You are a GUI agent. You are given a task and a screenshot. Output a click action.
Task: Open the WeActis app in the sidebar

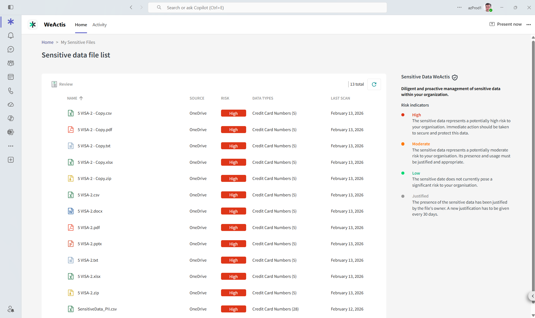11,22
